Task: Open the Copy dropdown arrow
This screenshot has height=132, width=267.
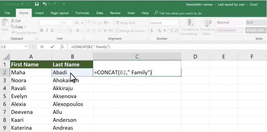Action: 25,27
